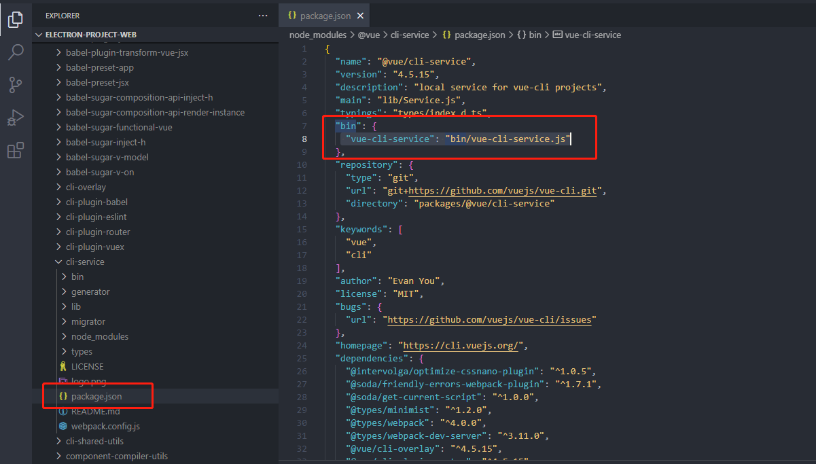Expand the babel-plugin-transform-vue-jsx folder

pos(127,52)
